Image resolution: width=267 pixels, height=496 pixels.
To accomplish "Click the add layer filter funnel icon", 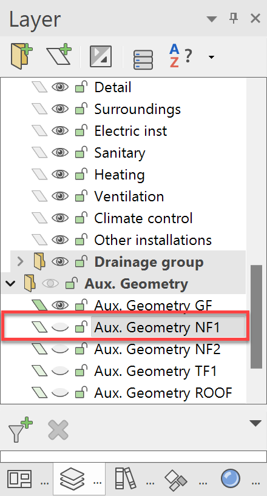I will point(20,429).
